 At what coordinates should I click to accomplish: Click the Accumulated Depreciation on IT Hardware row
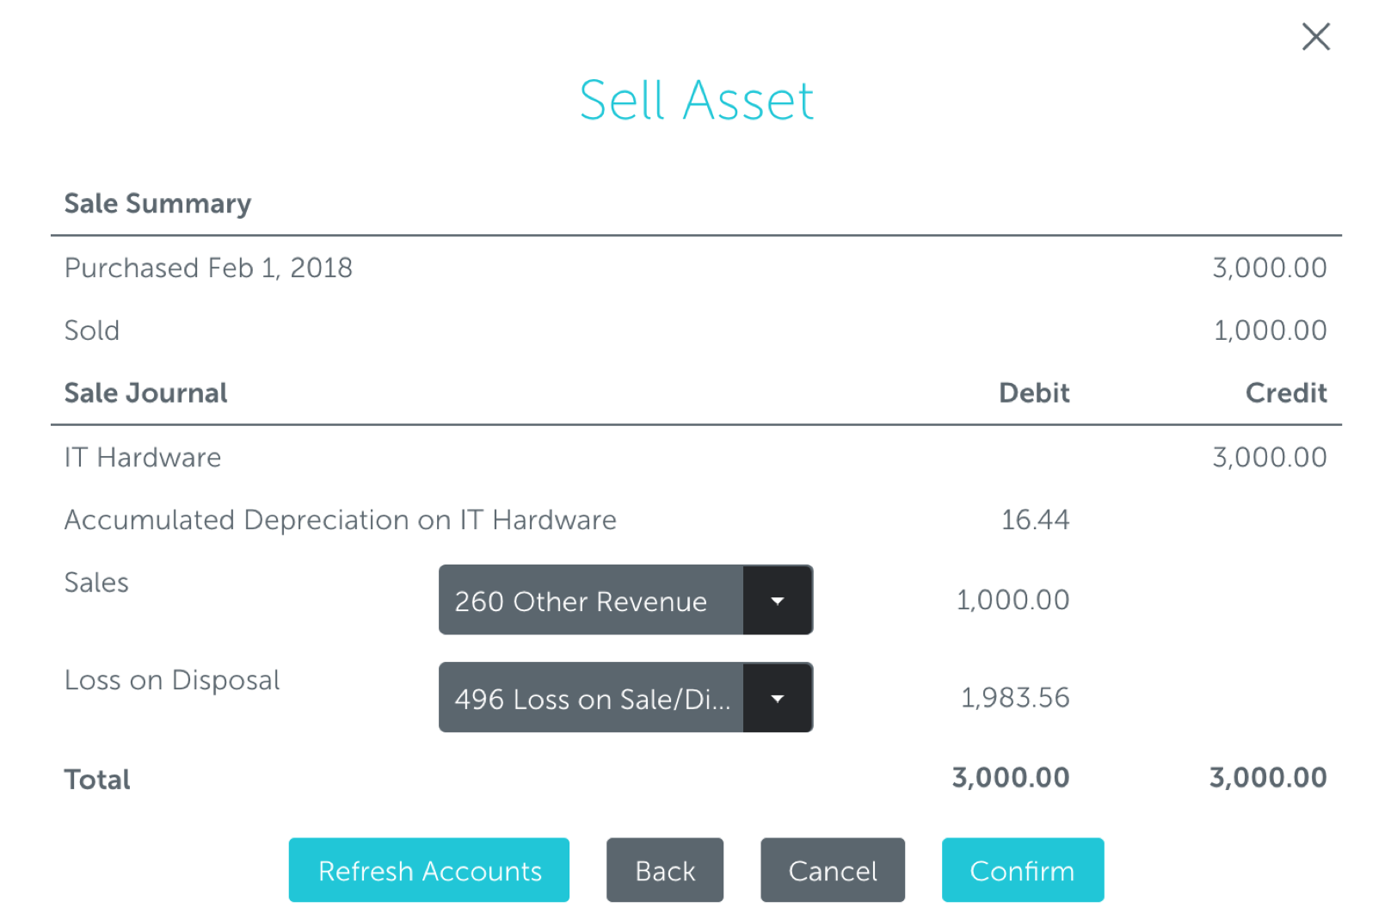coord(340,519)
